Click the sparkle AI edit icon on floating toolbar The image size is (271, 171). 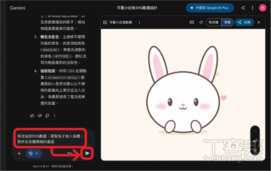click(255, 141)
